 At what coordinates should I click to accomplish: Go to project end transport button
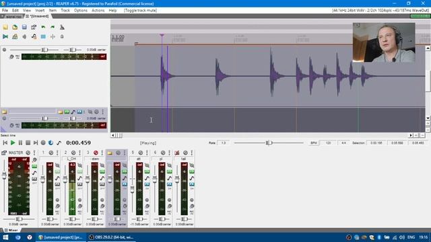pos(36,143)
